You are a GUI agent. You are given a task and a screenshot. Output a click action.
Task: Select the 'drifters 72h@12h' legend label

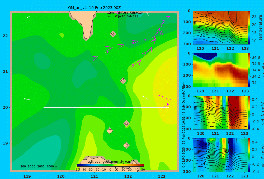pos(131,13)
